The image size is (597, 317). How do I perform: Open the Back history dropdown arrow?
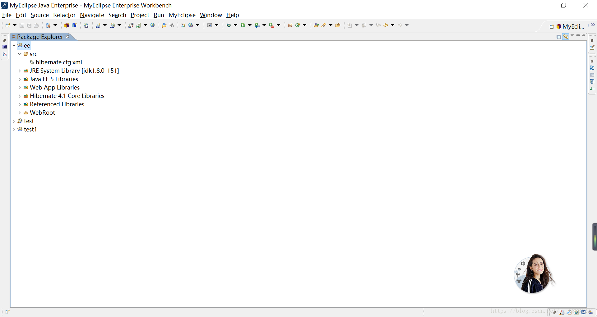tap(393, 25)
